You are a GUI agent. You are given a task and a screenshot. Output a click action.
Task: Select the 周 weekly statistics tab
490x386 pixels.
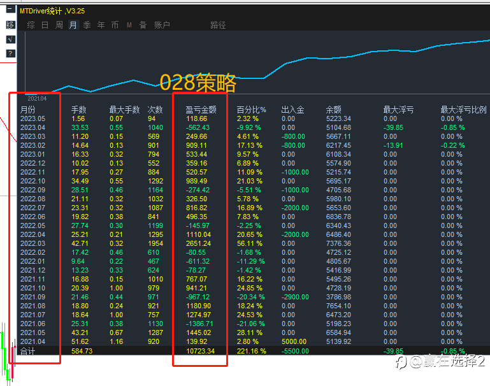(x=59, y=25)
